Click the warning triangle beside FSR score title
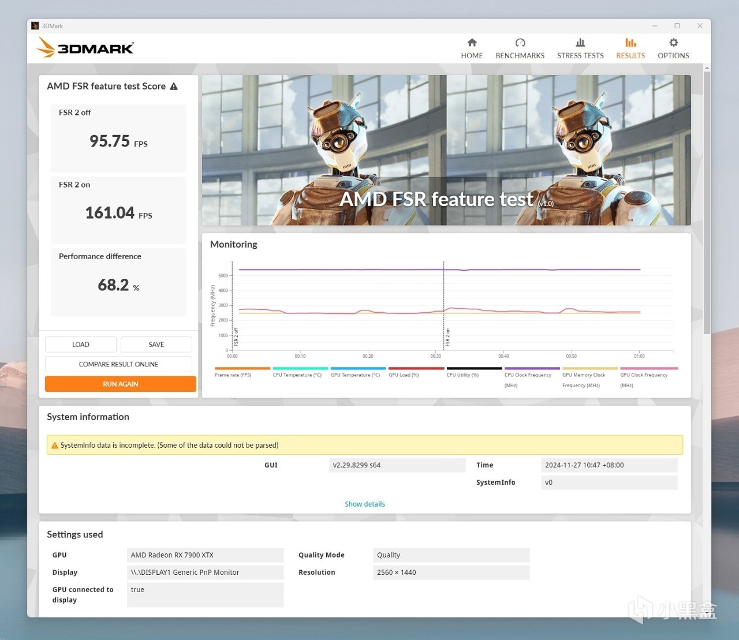This screenshot has width=739, height=640. (x=174, y=86)
